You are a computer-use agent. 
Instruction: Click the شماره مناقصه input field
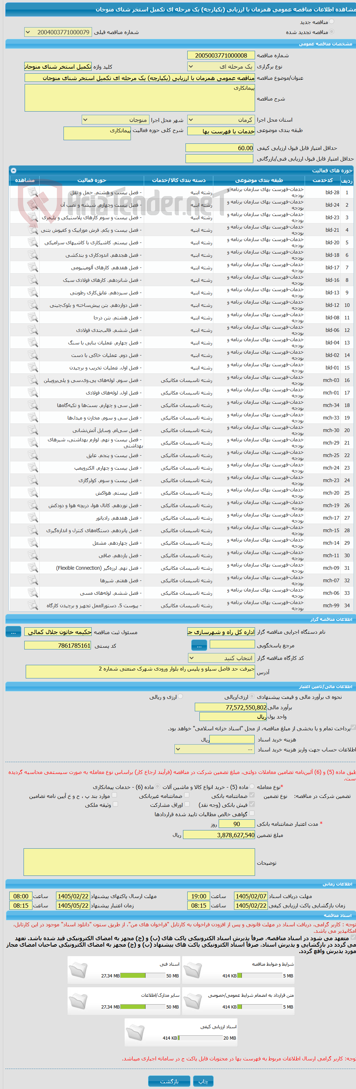221,55
